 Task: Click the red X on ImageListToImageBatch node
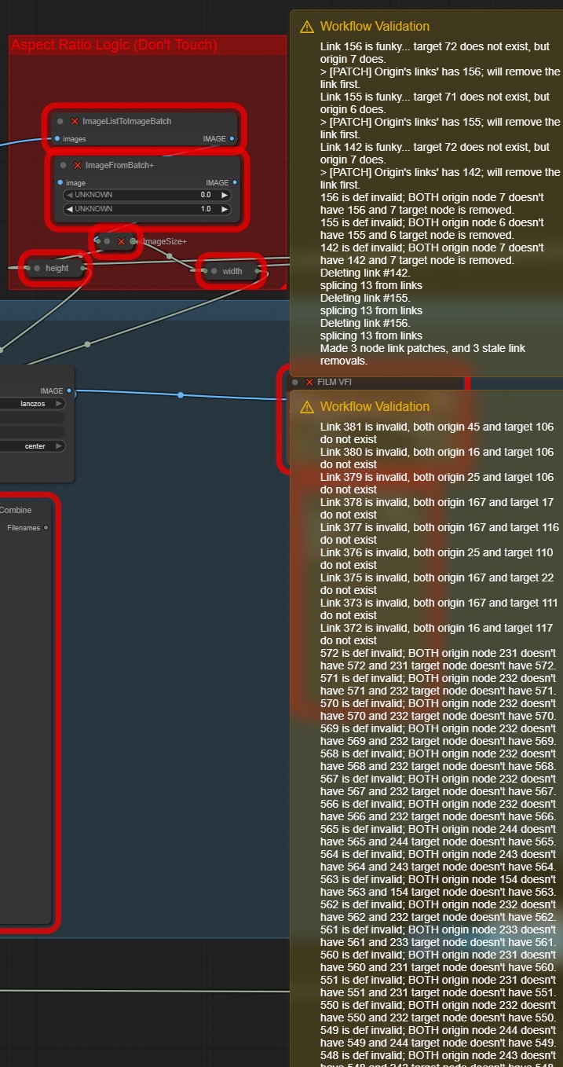[x=75, y=122]
